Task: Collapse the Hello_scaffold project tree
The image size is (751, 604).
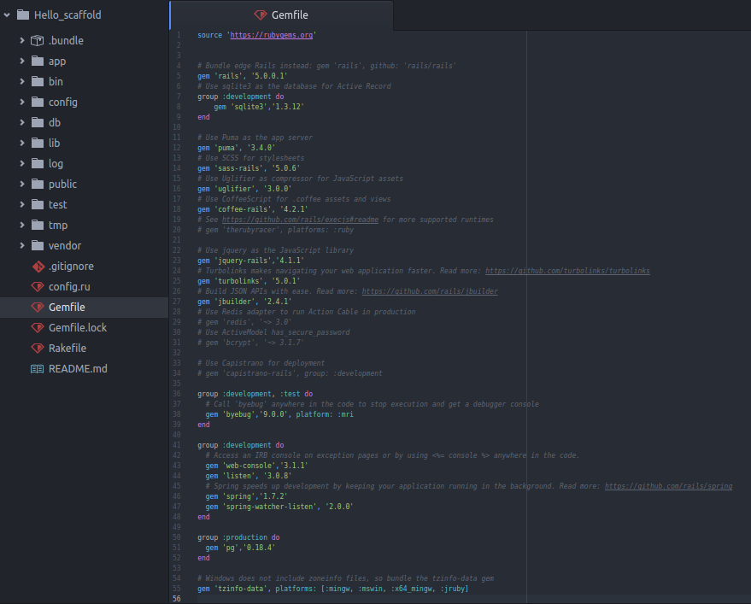Action: coord(7,15)
